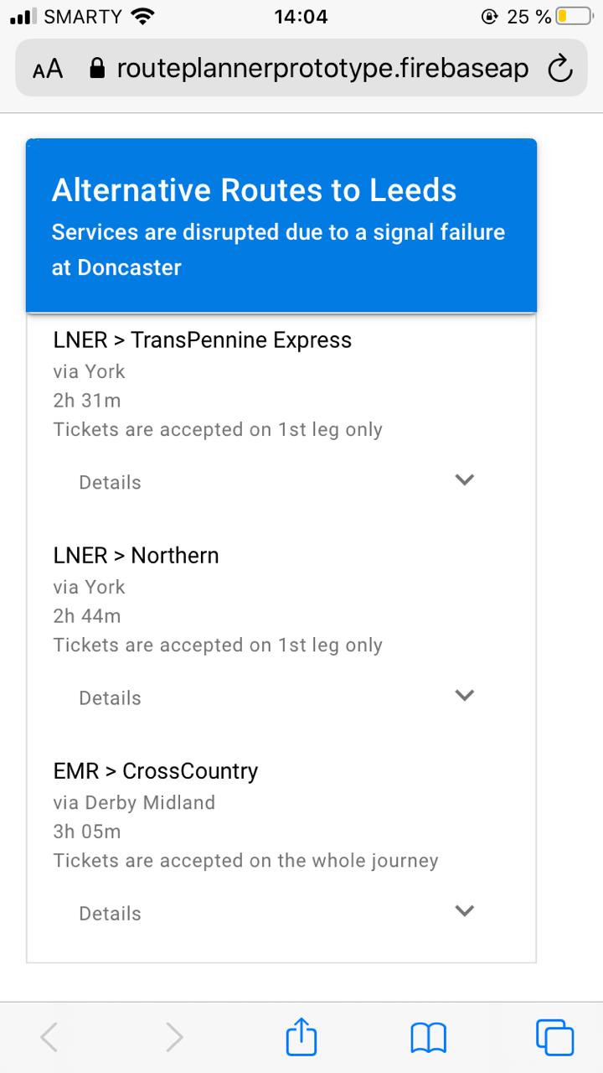Expand the EMR > CrossCountry details chevron
603x1073 pixels.
pyautogui.click(x=464, y=910)
